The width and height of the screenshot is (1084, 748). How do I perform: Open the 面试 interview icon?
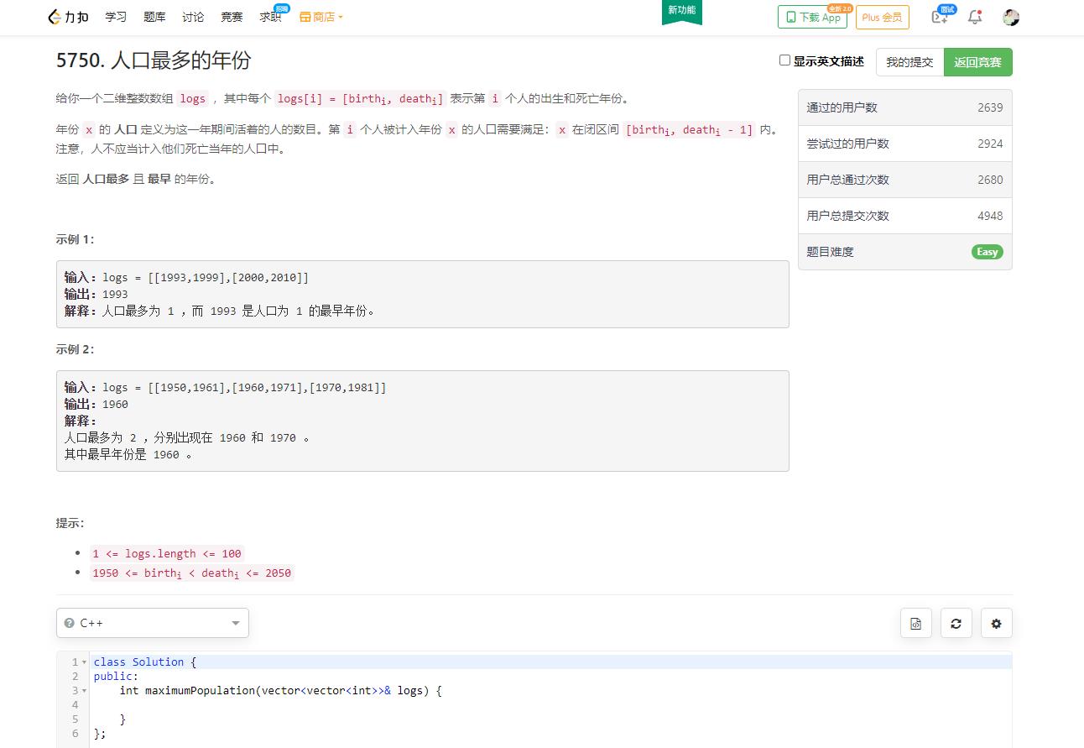coord(940,17)
